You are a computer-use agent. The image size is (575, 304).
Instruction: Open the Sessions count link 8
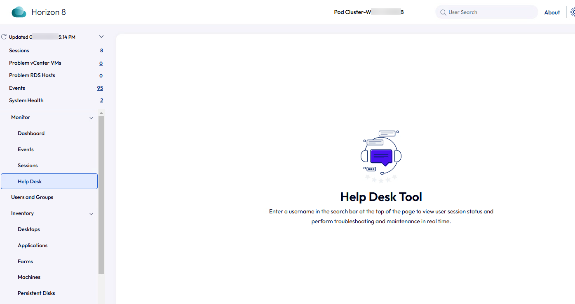pos(101,51)
